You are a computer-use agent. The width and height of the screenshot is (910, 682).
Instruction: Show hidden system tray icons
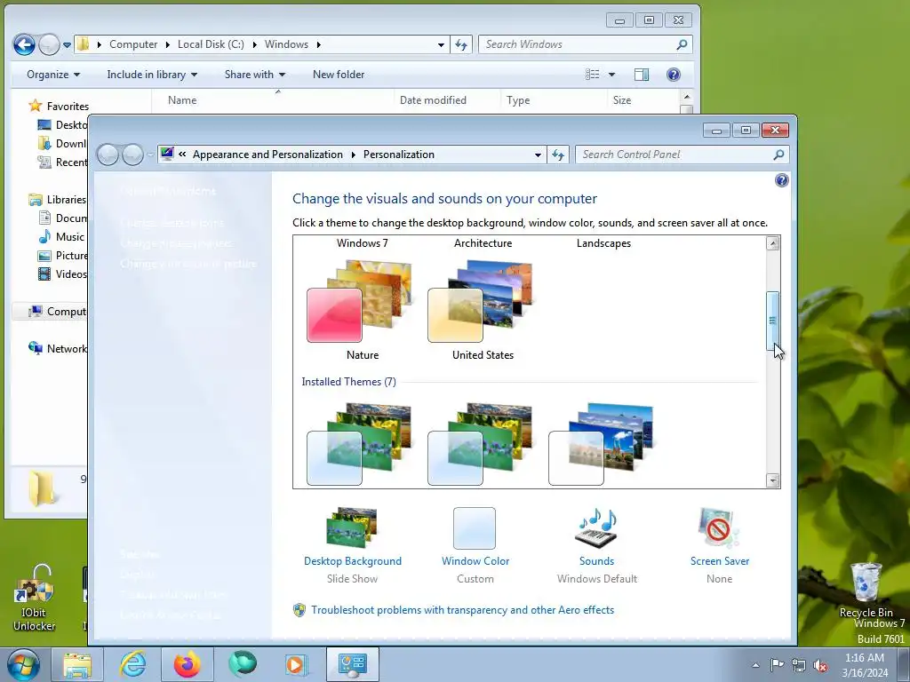755,665
